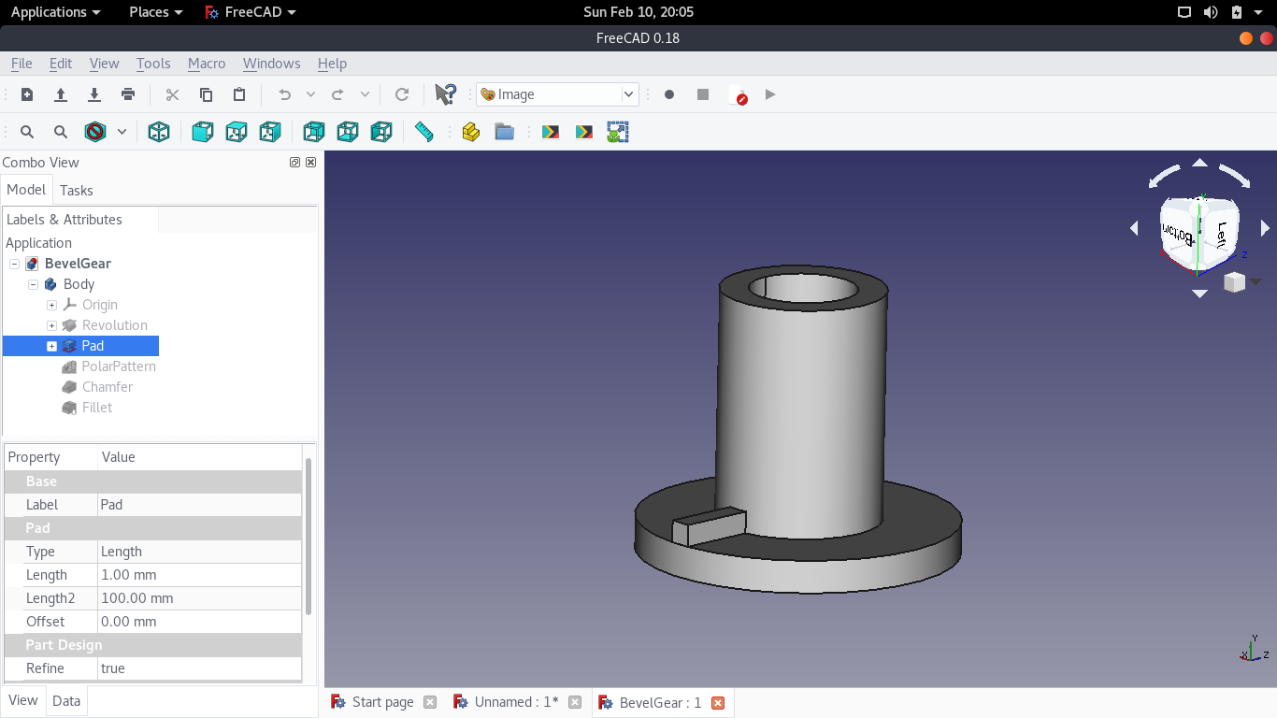Click the Refresh icon in toolbar
This screenshot has width=1277, height=718.
[x=402, y=94]
